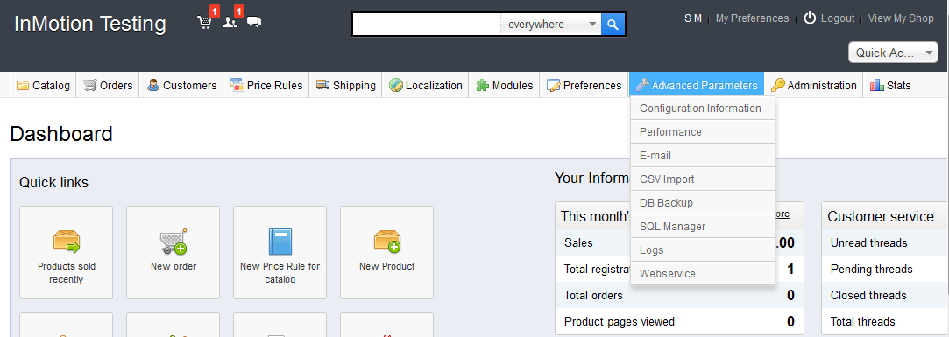Open the new customers notification icon
The width and height of the screenshot is (949, 337).
pos(230,23)
